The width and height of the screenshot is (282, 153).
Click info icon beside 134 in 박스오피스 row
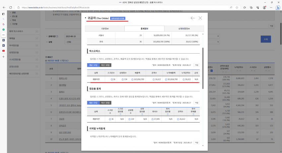[x=123, y=79]
